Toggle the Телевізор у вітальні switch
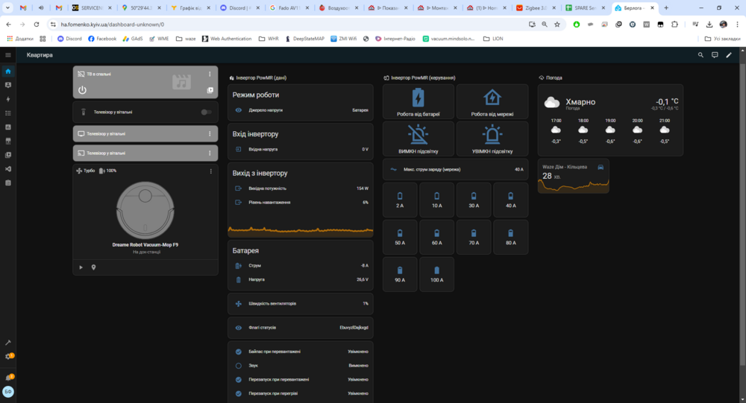The height and width of the screenshot is (403, 746). click(x=206, y=112)
